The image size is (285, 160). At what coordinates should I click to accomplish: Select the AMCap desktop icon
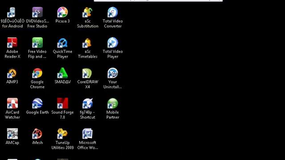(12, 134)
